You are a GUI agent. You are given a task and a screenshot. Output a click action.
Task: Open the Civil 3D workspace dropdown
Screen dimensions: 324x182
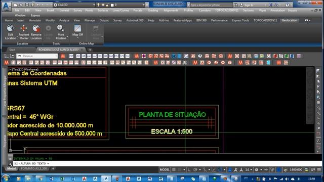tap(74, 5)
